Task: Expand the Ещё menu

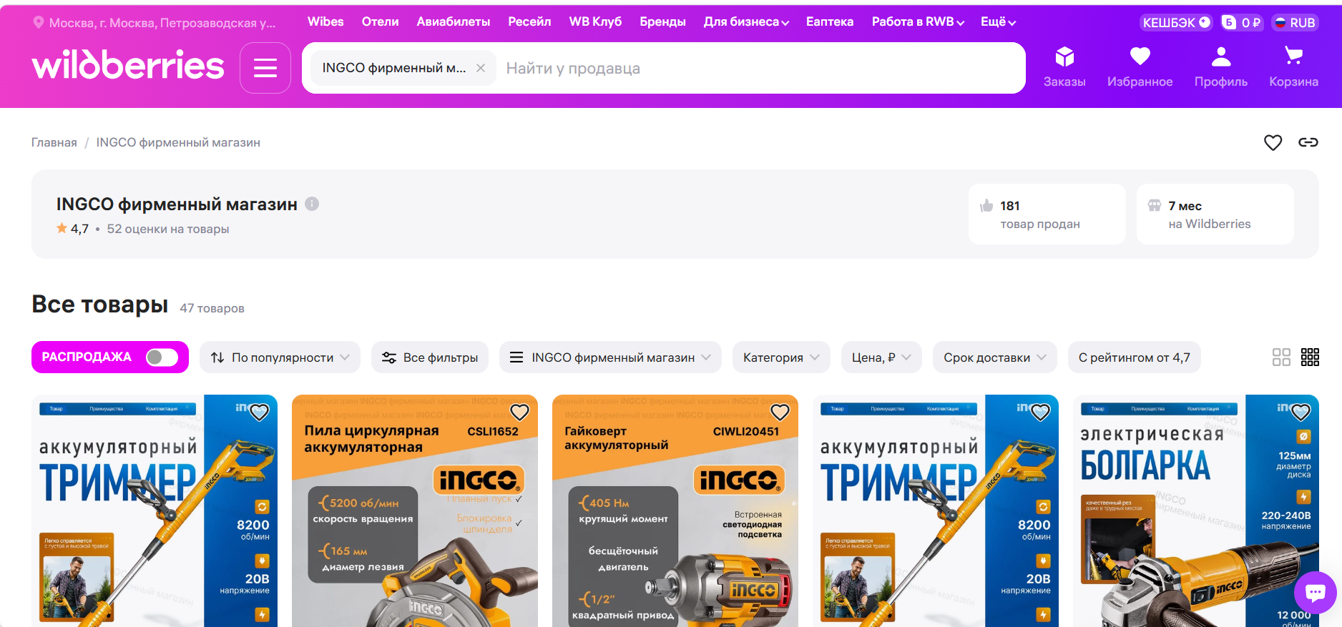Action: pos(998,21)
